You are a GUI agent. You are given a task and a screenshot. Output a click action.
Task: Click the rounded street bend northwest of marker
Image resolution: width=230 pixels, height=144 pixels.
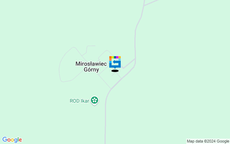[x=107, y=51]
